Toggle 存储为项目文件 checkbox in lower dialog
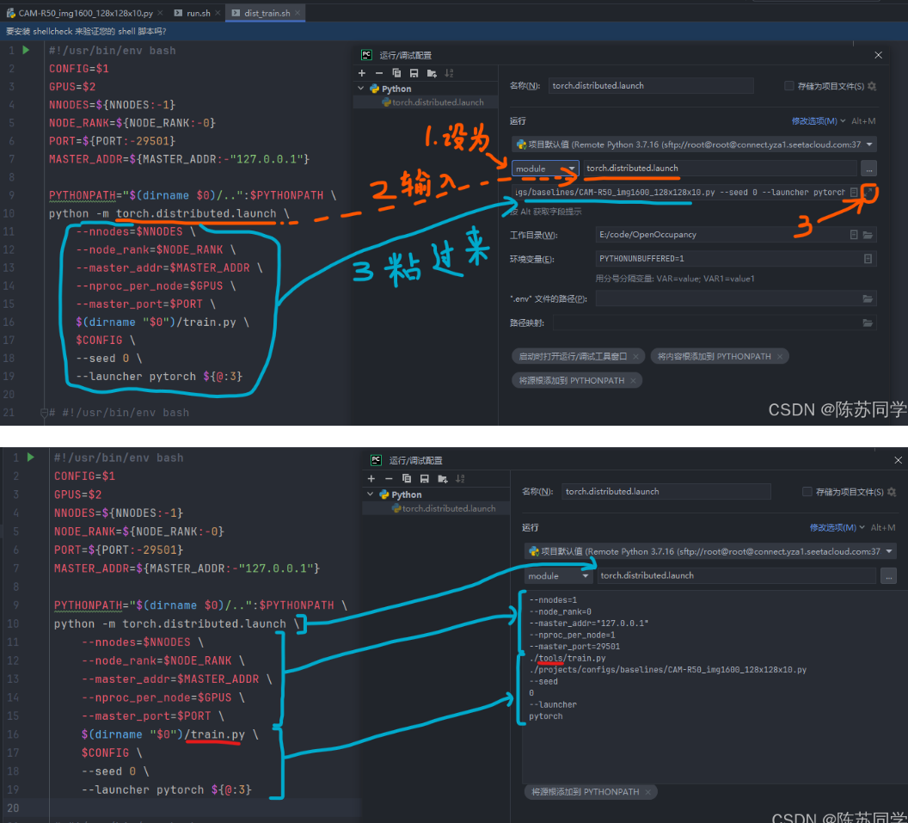 point(807,492)
